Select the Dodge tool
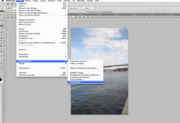Viewport: 180px width, 123px height. click(x=1, y=51)
